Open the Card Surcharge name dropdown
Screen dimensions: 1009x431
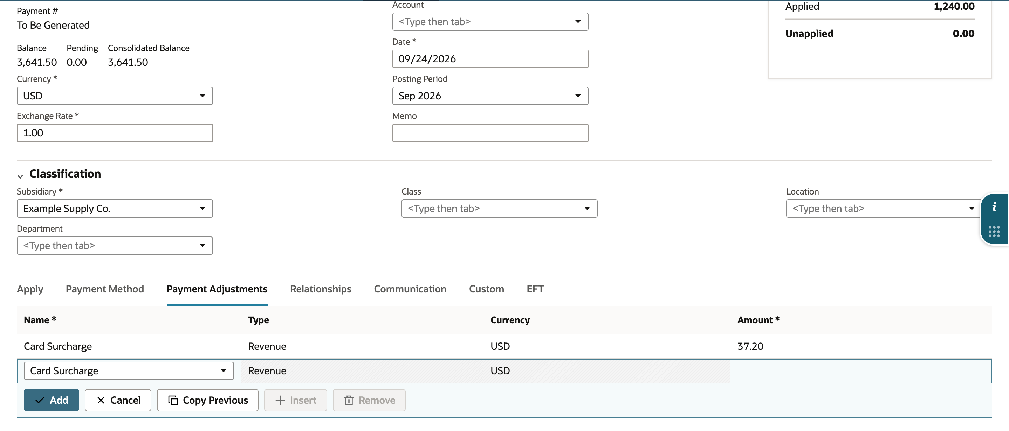[x=129, y=371]
